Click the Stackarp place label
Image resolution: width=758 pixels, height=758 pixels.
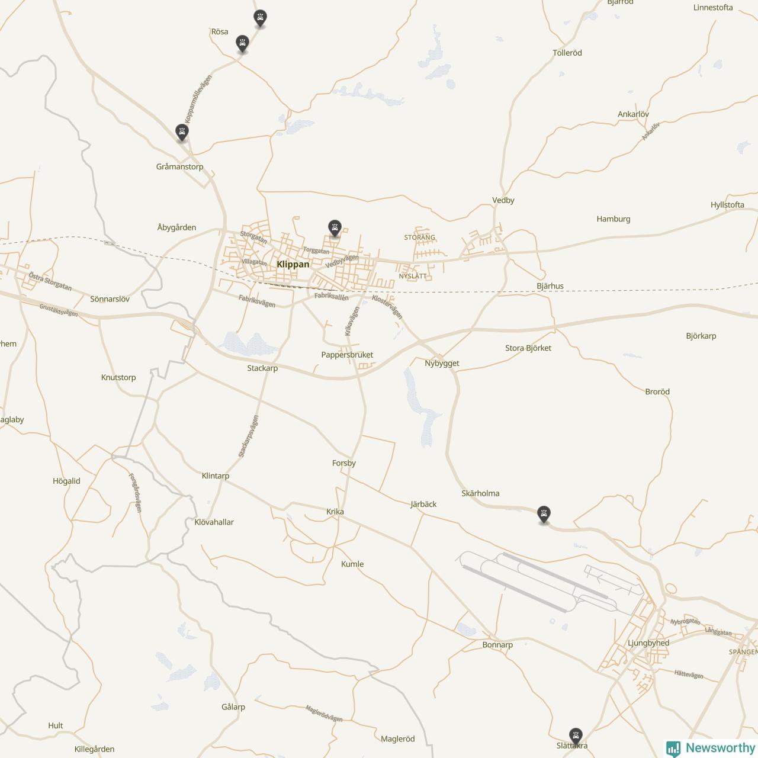coord(262,368)
